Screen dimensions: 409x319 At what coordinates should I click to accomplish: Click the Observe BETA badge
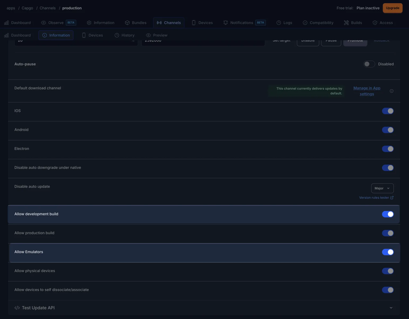pos(71,23)
